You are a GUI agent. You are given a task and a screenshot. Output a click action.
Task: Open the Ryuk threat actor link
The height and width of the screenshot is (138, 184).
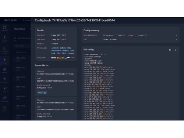coord(53,53)
